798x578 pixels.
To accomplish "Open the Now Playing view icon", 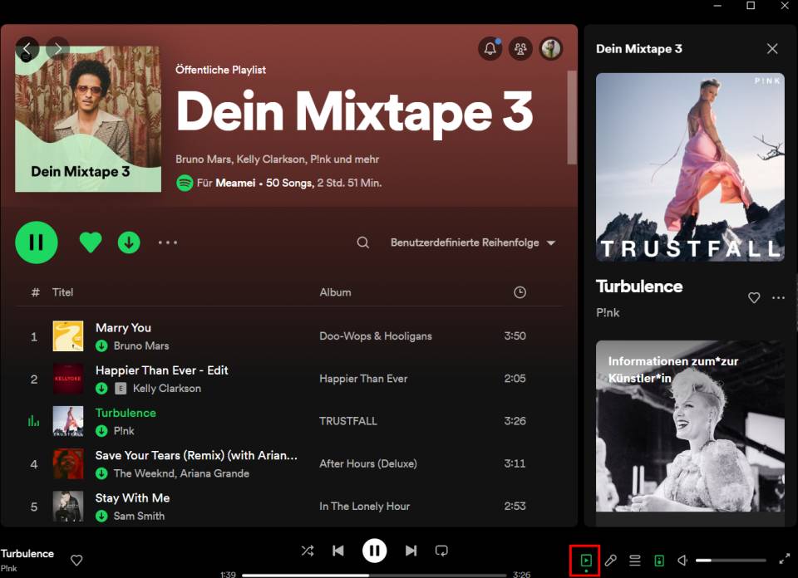I will coord(586,561).
